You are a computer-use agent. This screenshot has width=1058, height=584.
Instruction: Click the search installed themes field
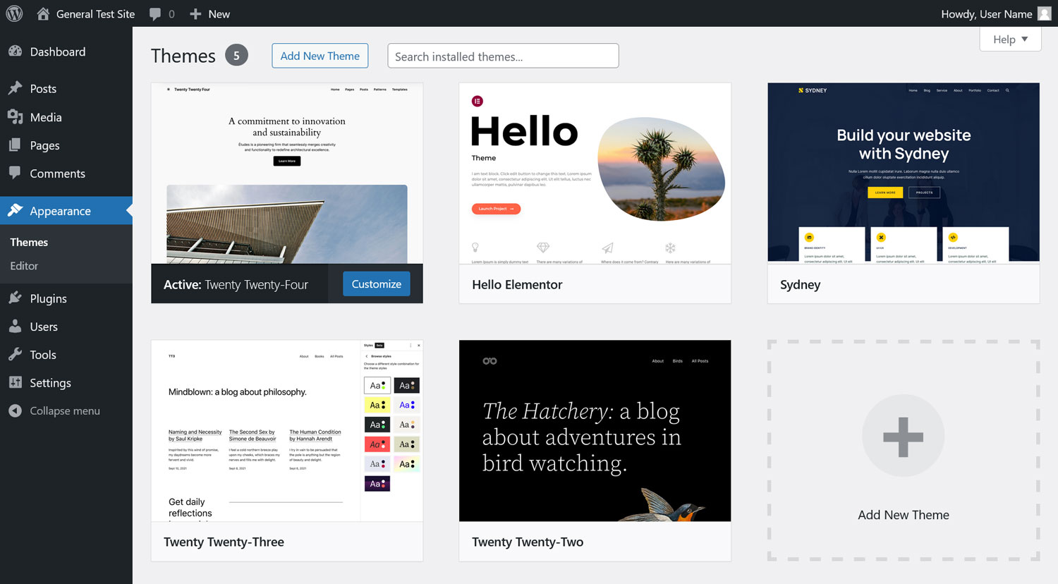coord(503,56)
